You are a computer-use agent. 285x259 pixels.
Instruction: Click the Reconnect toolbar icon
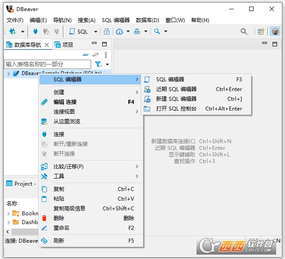pyautogui.click(x=46, y=31)
